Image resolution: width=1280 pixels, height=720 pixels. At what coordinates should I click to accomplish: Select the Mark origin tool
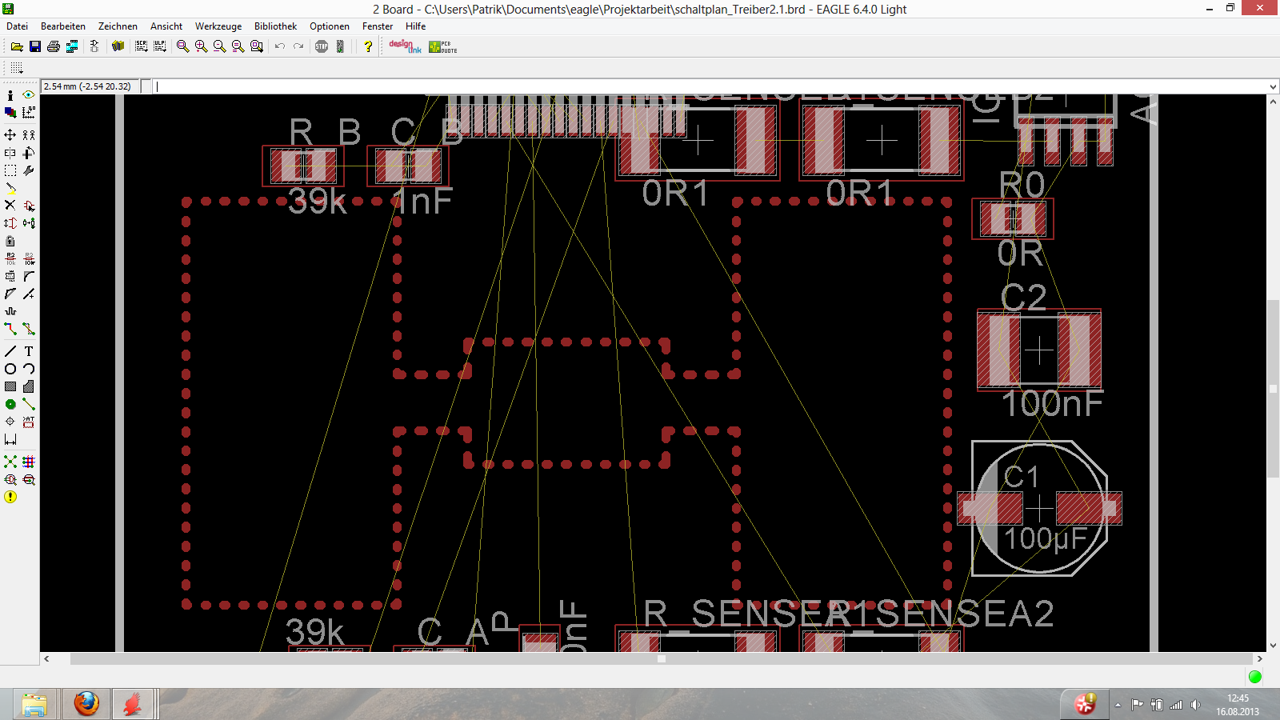[29, 113]
